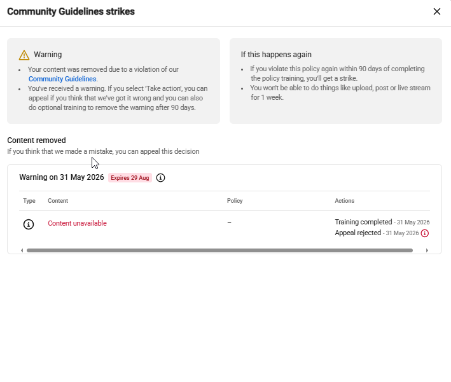451x382 pixels.
Task: Click the Expires 29 Aug badge
Action: pos(130,177)
